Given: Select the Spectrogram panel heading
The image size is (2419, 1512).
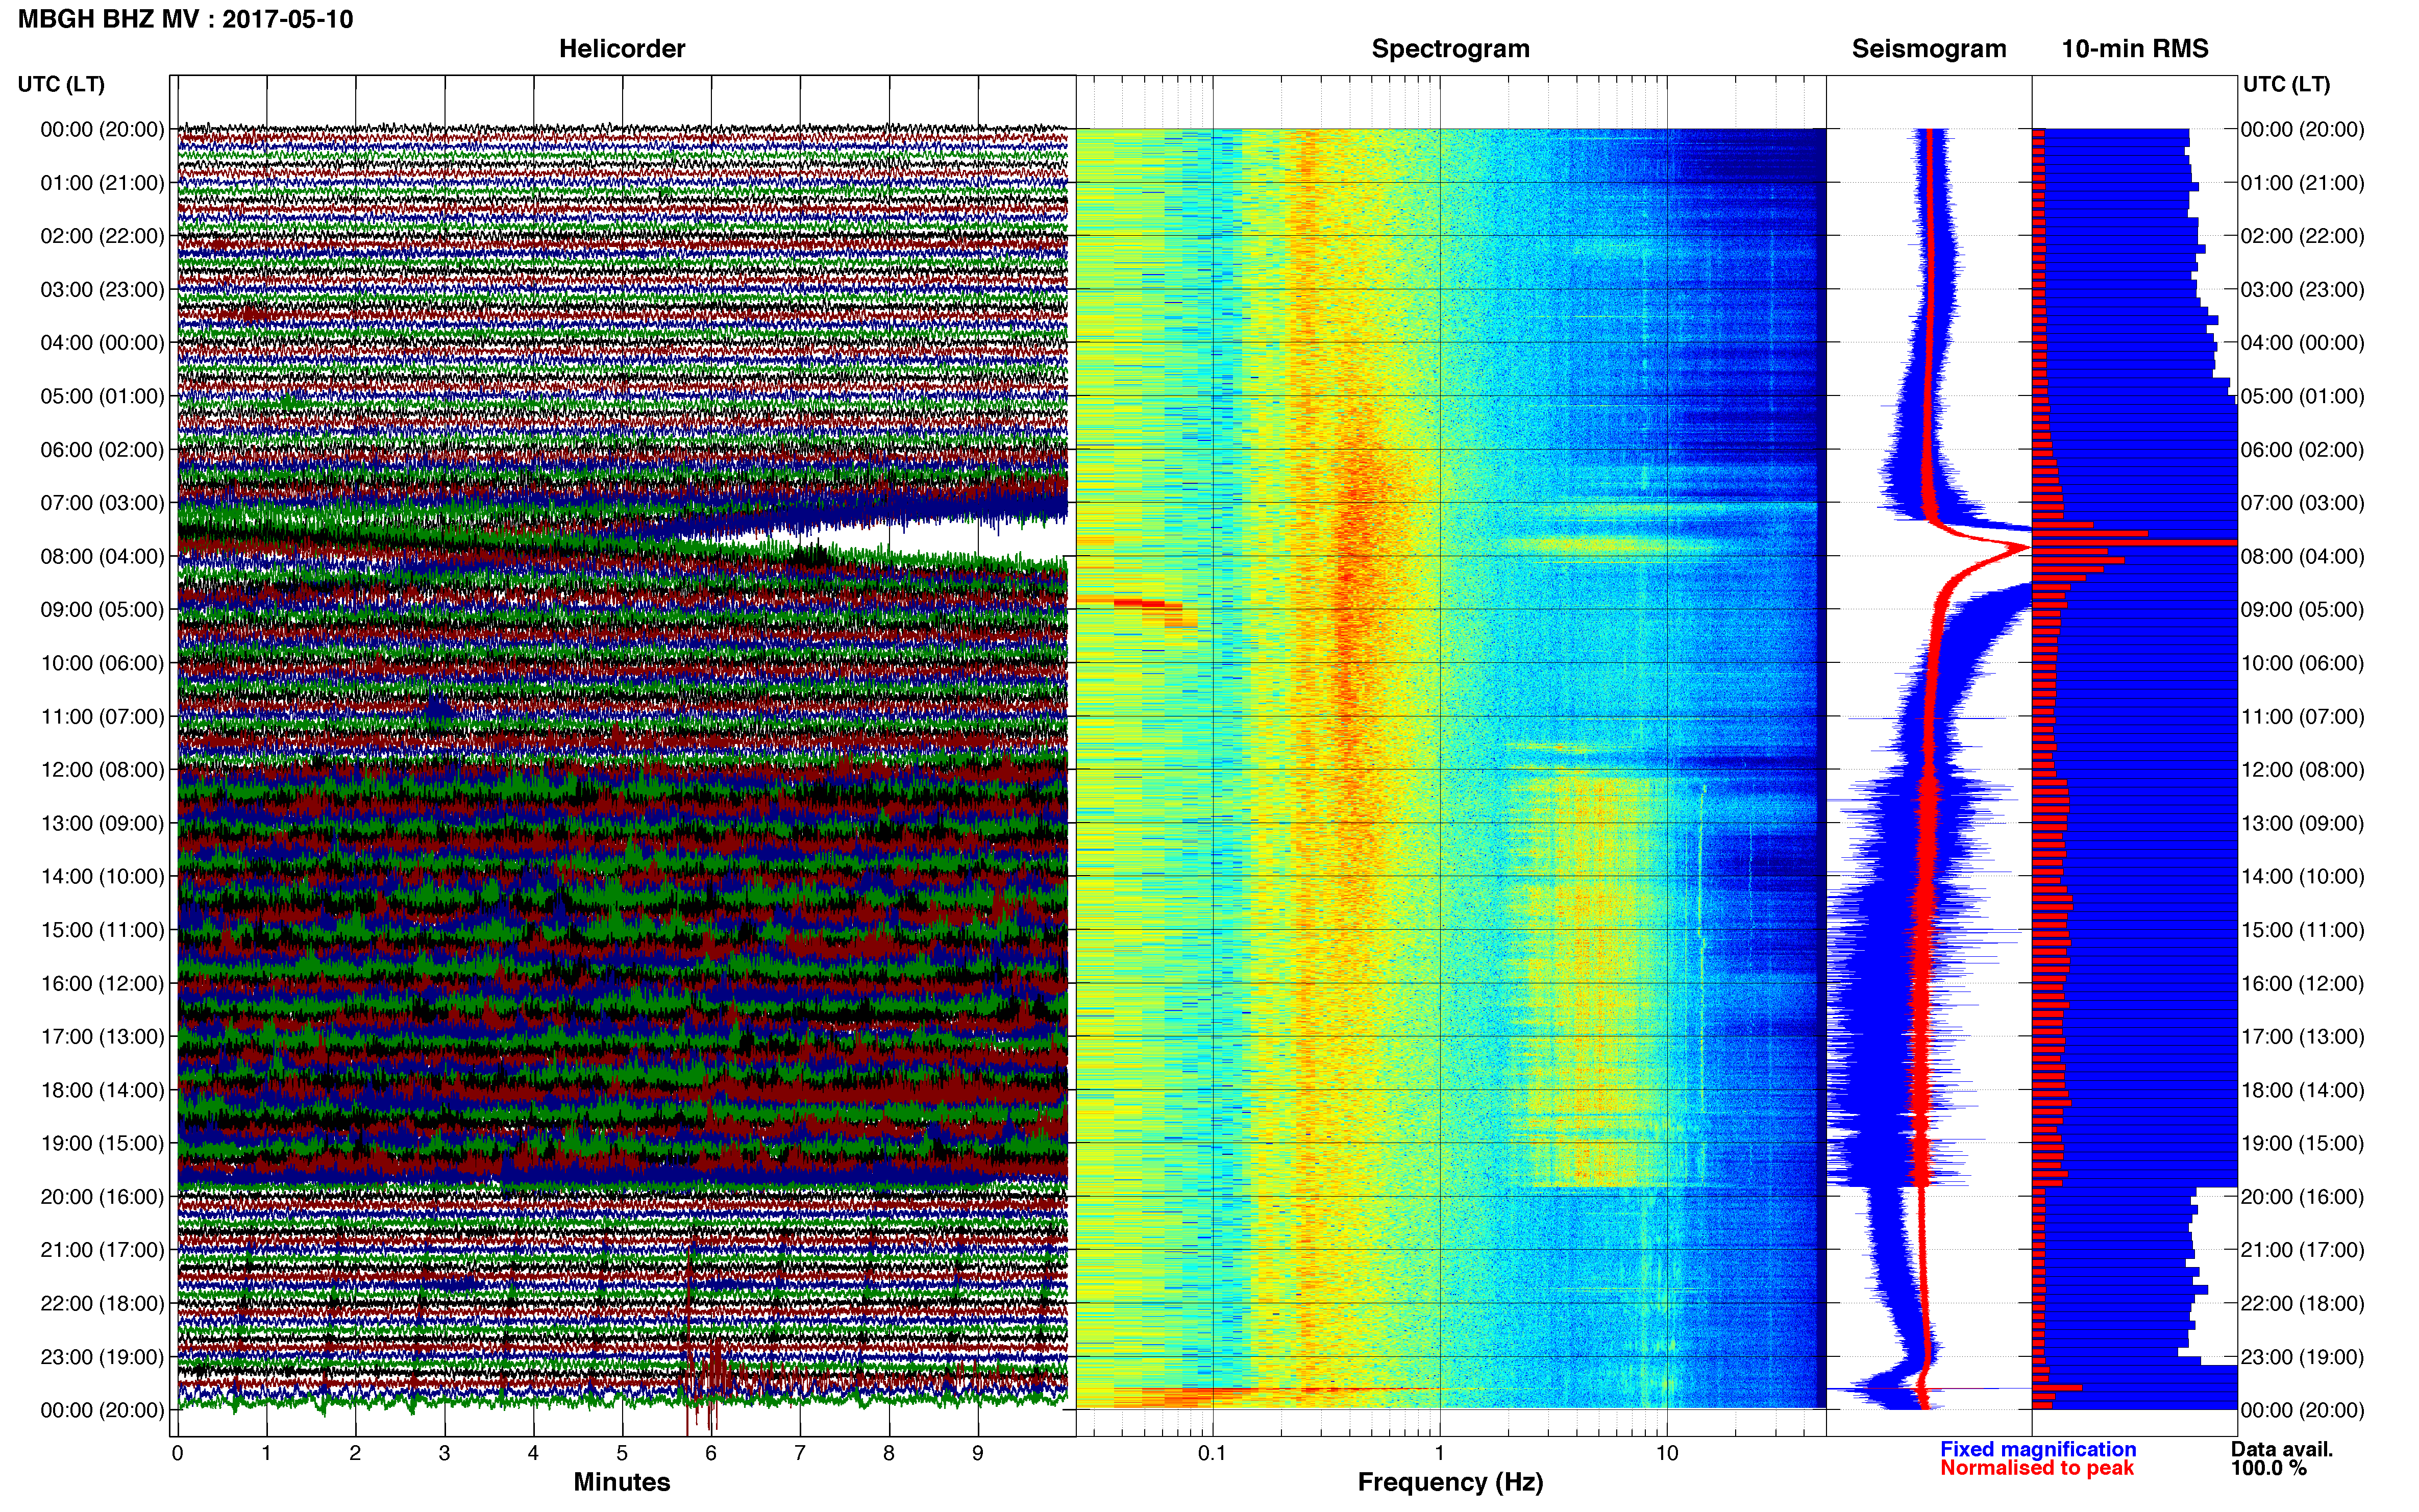Looking at the screenshot, I should [x=1450, y=49].
